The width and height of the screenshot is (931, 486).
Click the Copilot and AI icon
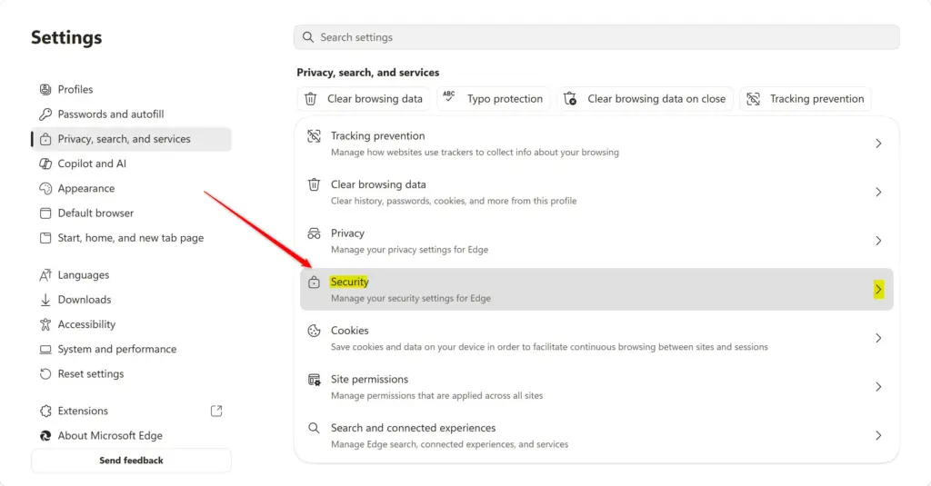[x=45, y=164]
